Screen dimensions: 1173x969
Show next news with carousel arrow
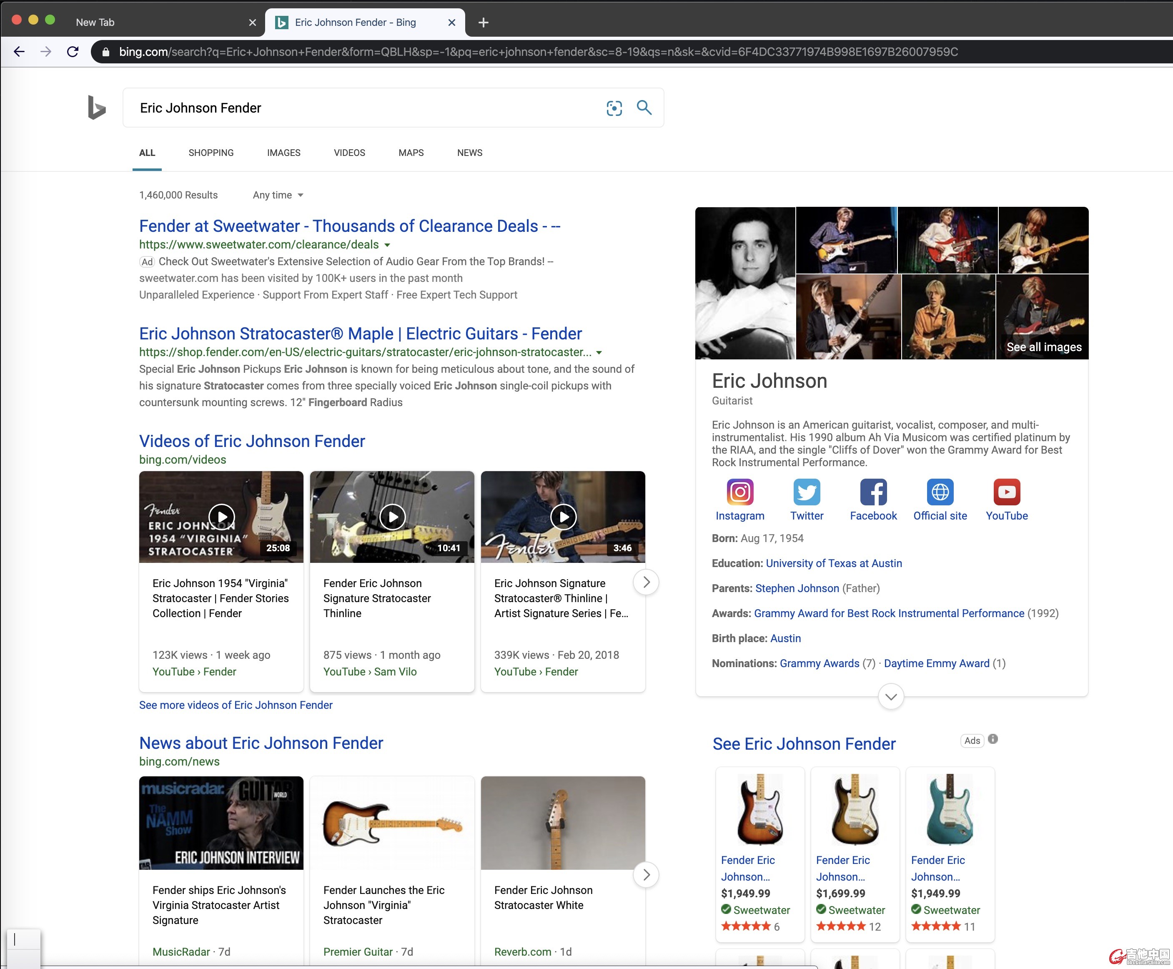pyautogui.click(x=646, y=875)
